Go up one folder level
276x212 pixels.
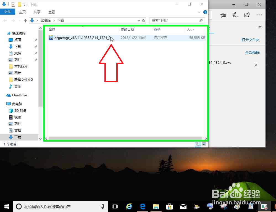point(25,21)
